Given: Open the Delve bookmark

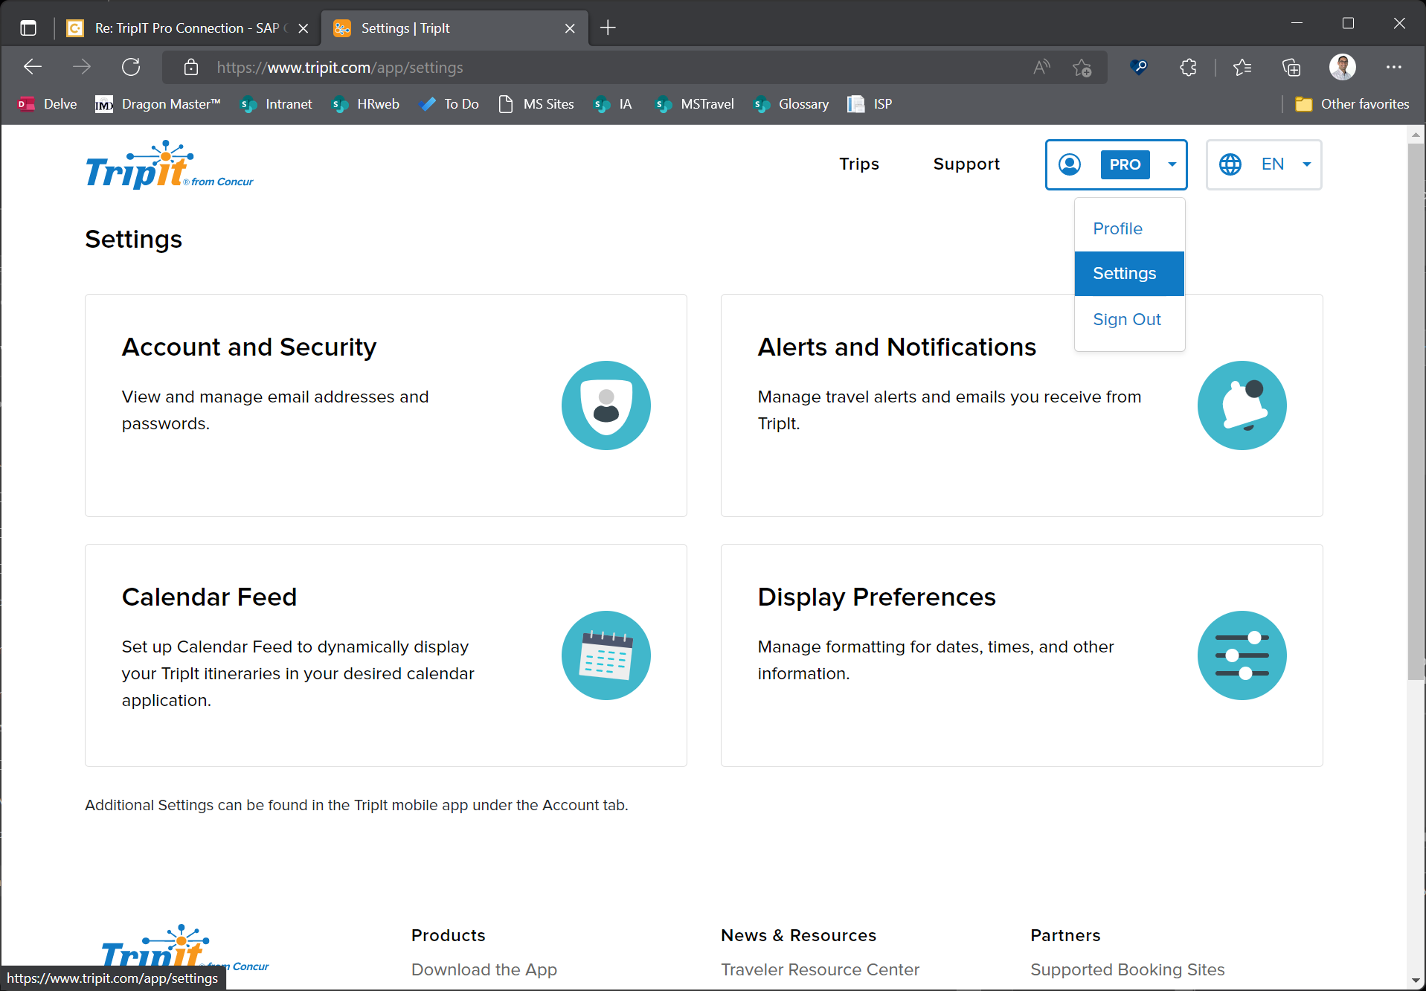Looking at the screenshot, I should click(48, 104).
